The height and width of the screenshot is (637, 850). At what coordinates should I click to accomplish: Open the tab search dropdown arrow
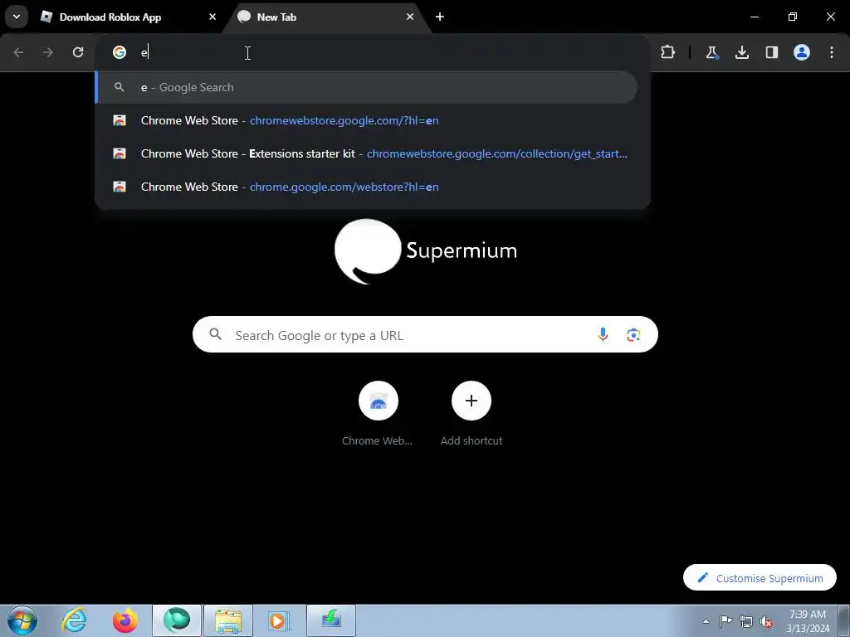tap(17, 17)
